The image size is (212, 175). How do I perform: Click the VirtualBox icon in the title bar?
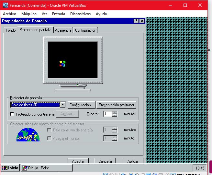(x=6, y=5)
